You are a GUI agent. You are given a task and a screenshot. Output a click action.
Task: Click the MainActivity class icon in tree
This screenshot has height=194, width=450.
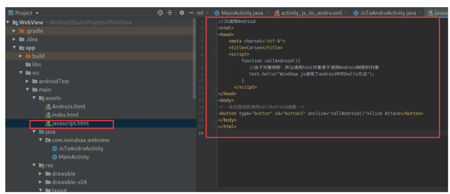tap(55, 157)
